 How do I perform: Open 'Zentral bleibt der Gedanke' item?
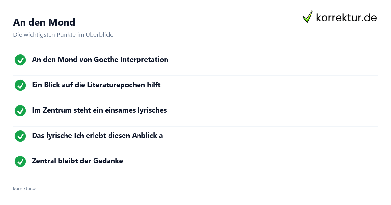tap(77, 161)
